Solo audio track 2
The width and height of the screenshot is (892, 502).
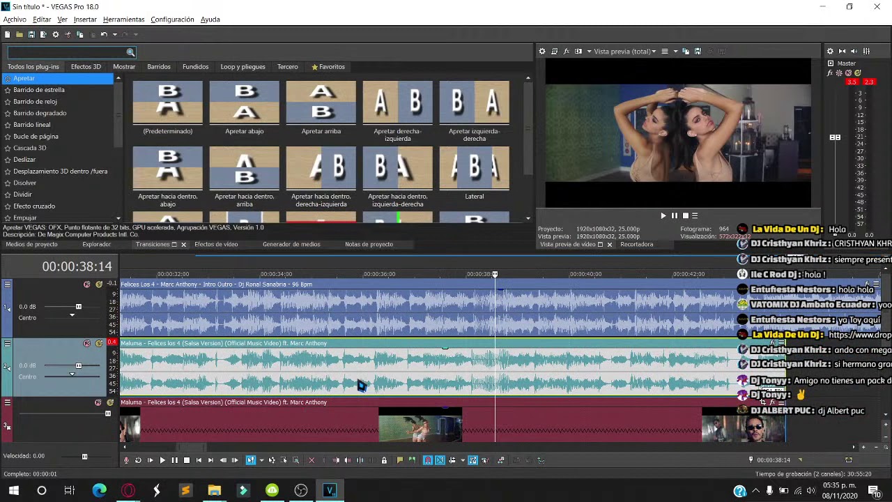(99, 343)
